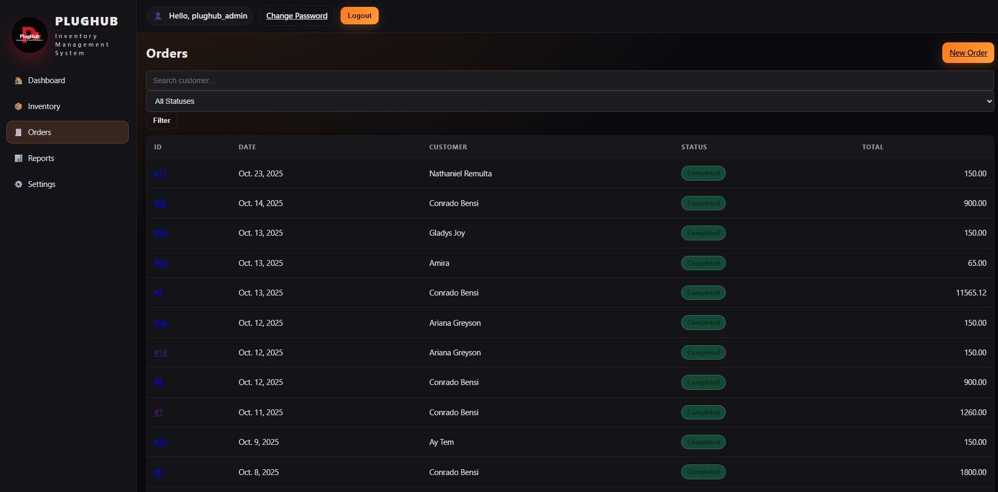
Task: Create a New Order
Action: (968, 53)
